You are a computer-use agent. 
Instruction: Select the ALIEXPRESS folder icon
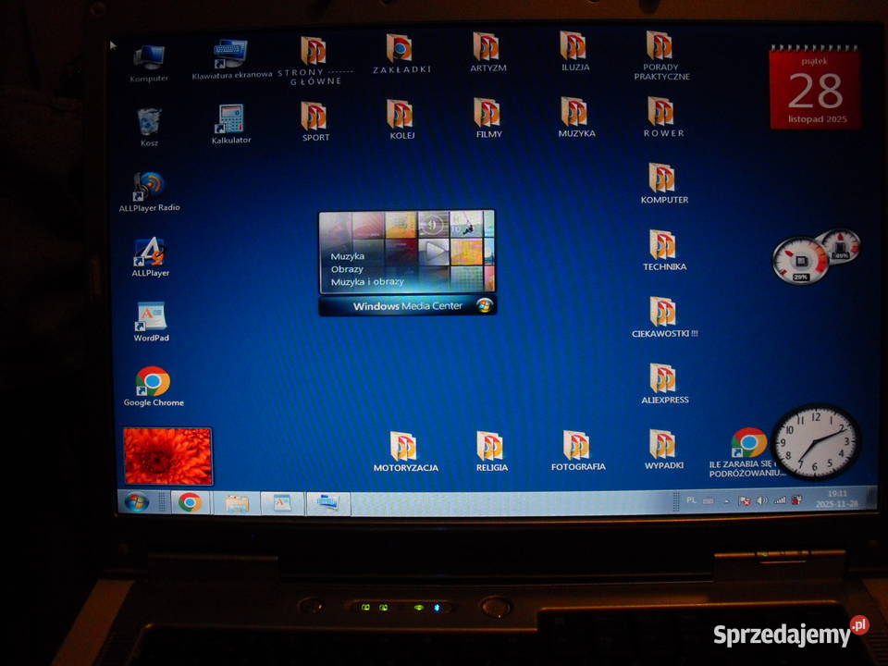(x=663, y=379)
